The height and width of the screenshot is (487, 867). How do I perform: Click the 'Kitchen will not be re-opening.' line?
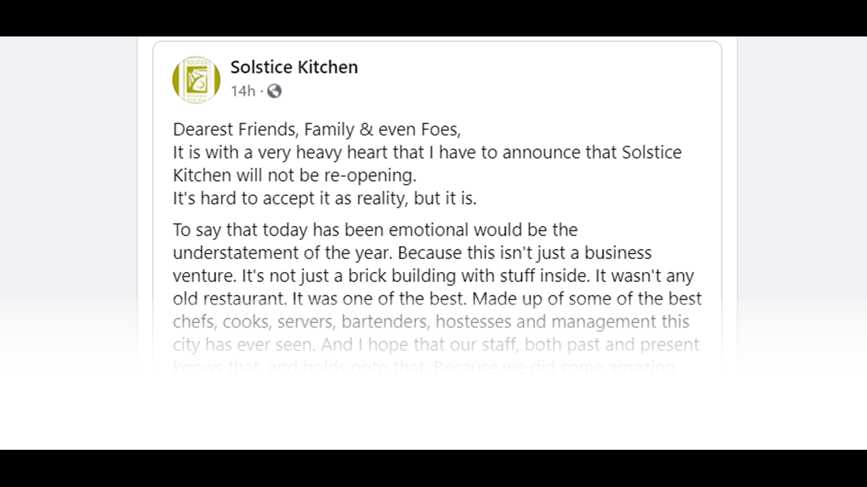[x=295, y=175]
